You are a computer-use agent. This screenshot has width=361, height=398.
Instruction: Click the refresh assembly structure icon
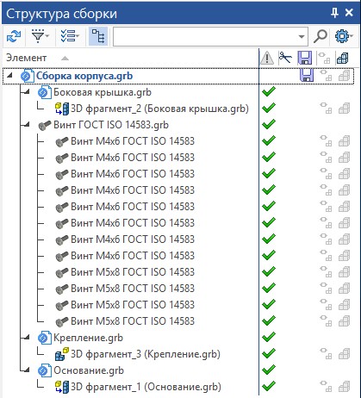tap(14, 36)
